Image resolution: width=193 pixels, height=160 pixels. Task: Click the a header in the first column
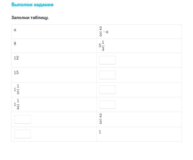click(x=15, y=30)
